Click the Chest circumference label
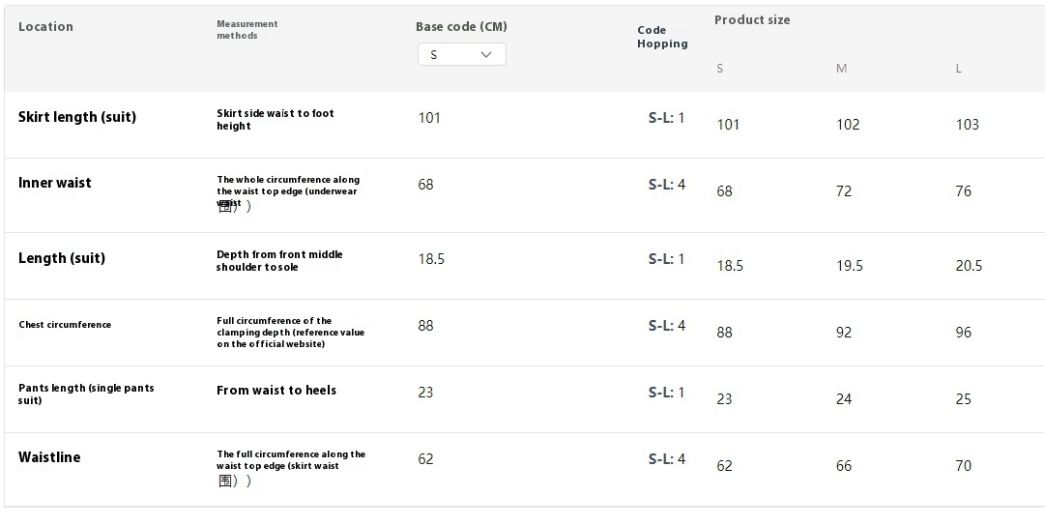The height and width of the screenshot is (526, 1045). pyautogui.click(x=65, y=325)
